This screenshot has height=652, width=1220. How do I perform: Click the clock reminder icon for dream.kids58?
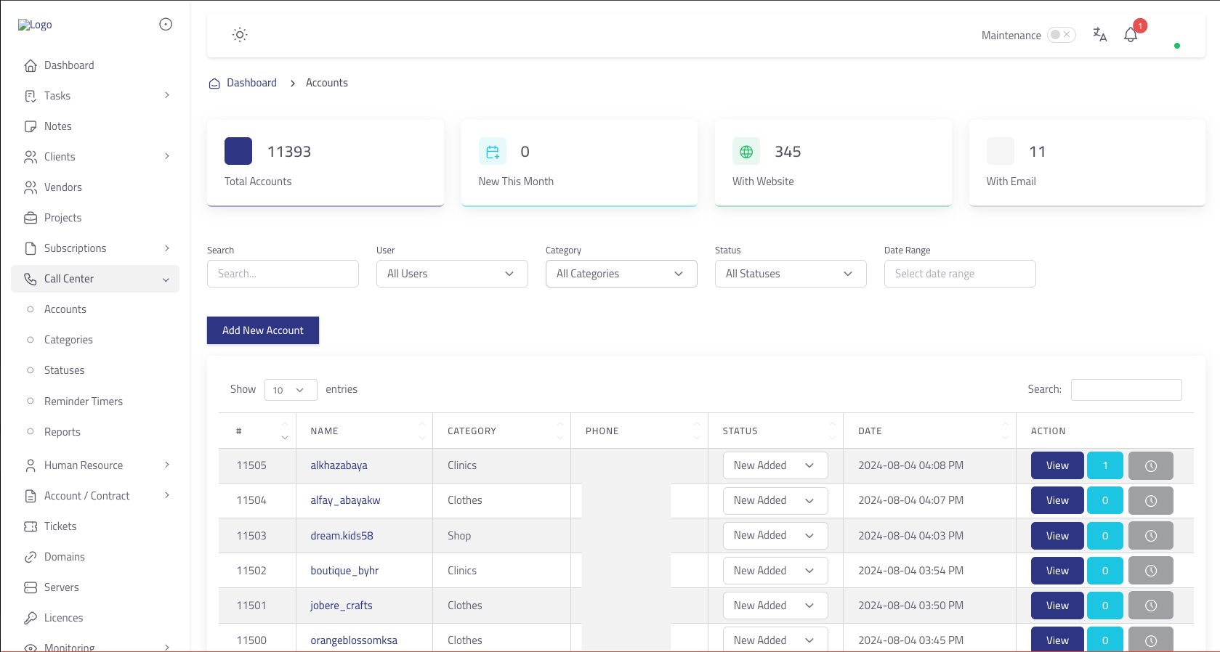pos(1150,536)
